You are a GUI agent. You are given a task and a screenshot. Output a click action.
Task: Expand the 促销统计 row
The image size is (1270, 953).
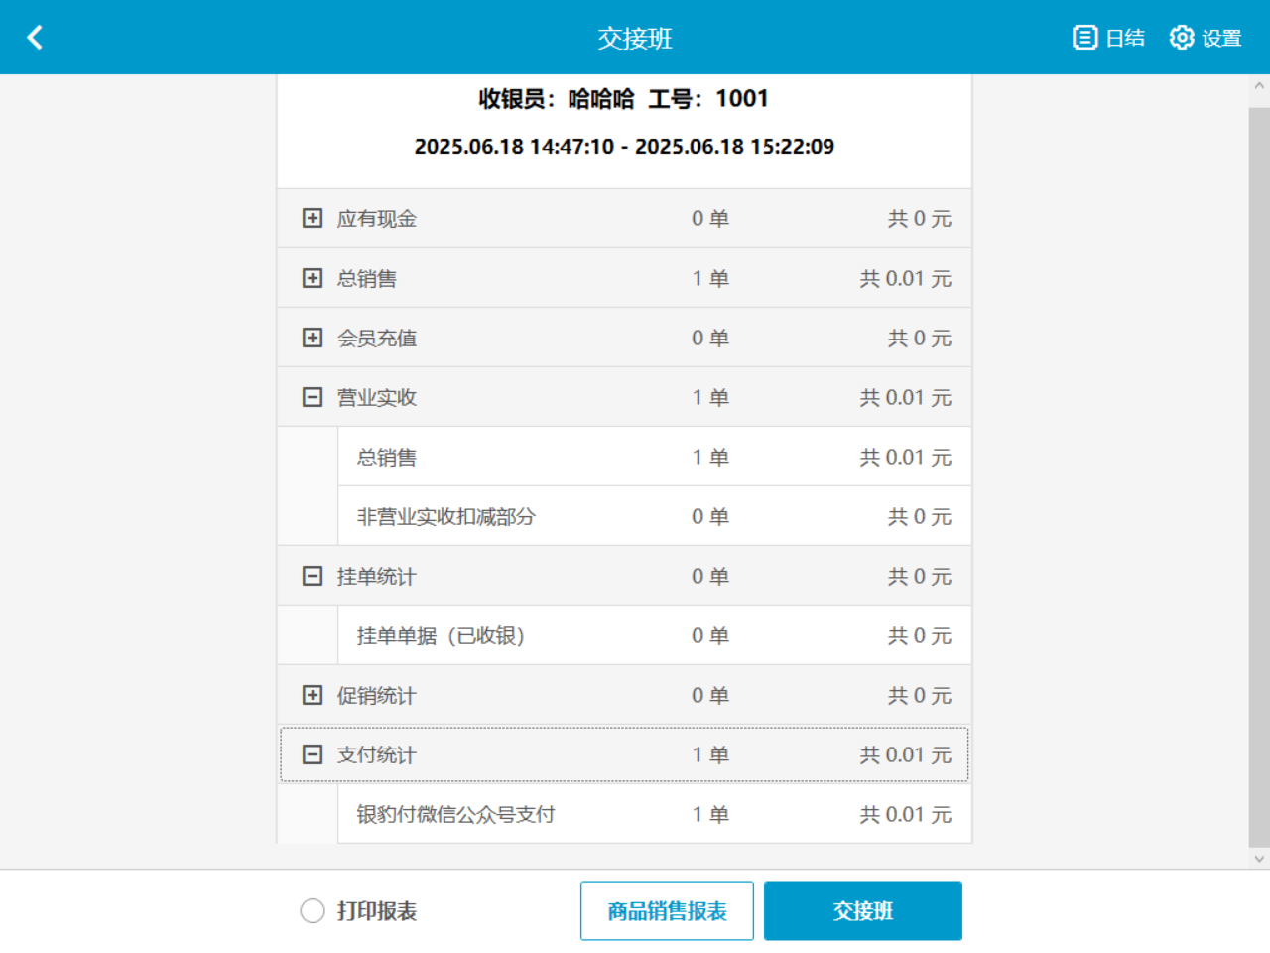click(311, 695)
